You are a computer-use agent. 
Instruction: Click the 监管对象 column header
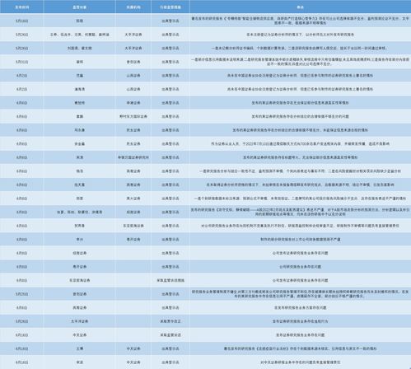(80, 7)
